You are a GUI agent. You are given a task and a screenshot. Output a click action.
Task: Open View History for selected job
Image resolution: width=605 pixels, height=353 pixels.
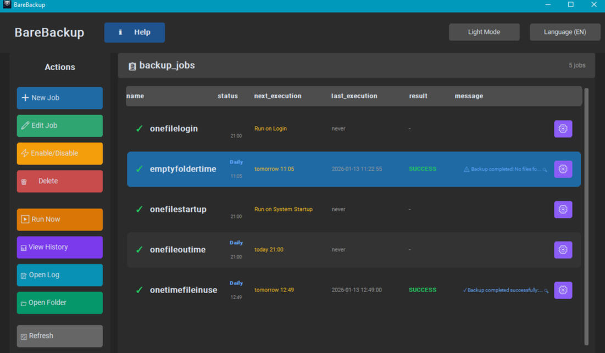[x=59, y=247]
